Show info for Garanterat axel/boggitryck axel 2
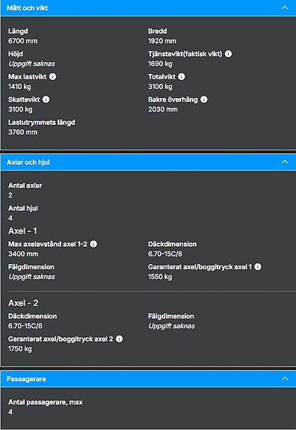 click(120, 339)
